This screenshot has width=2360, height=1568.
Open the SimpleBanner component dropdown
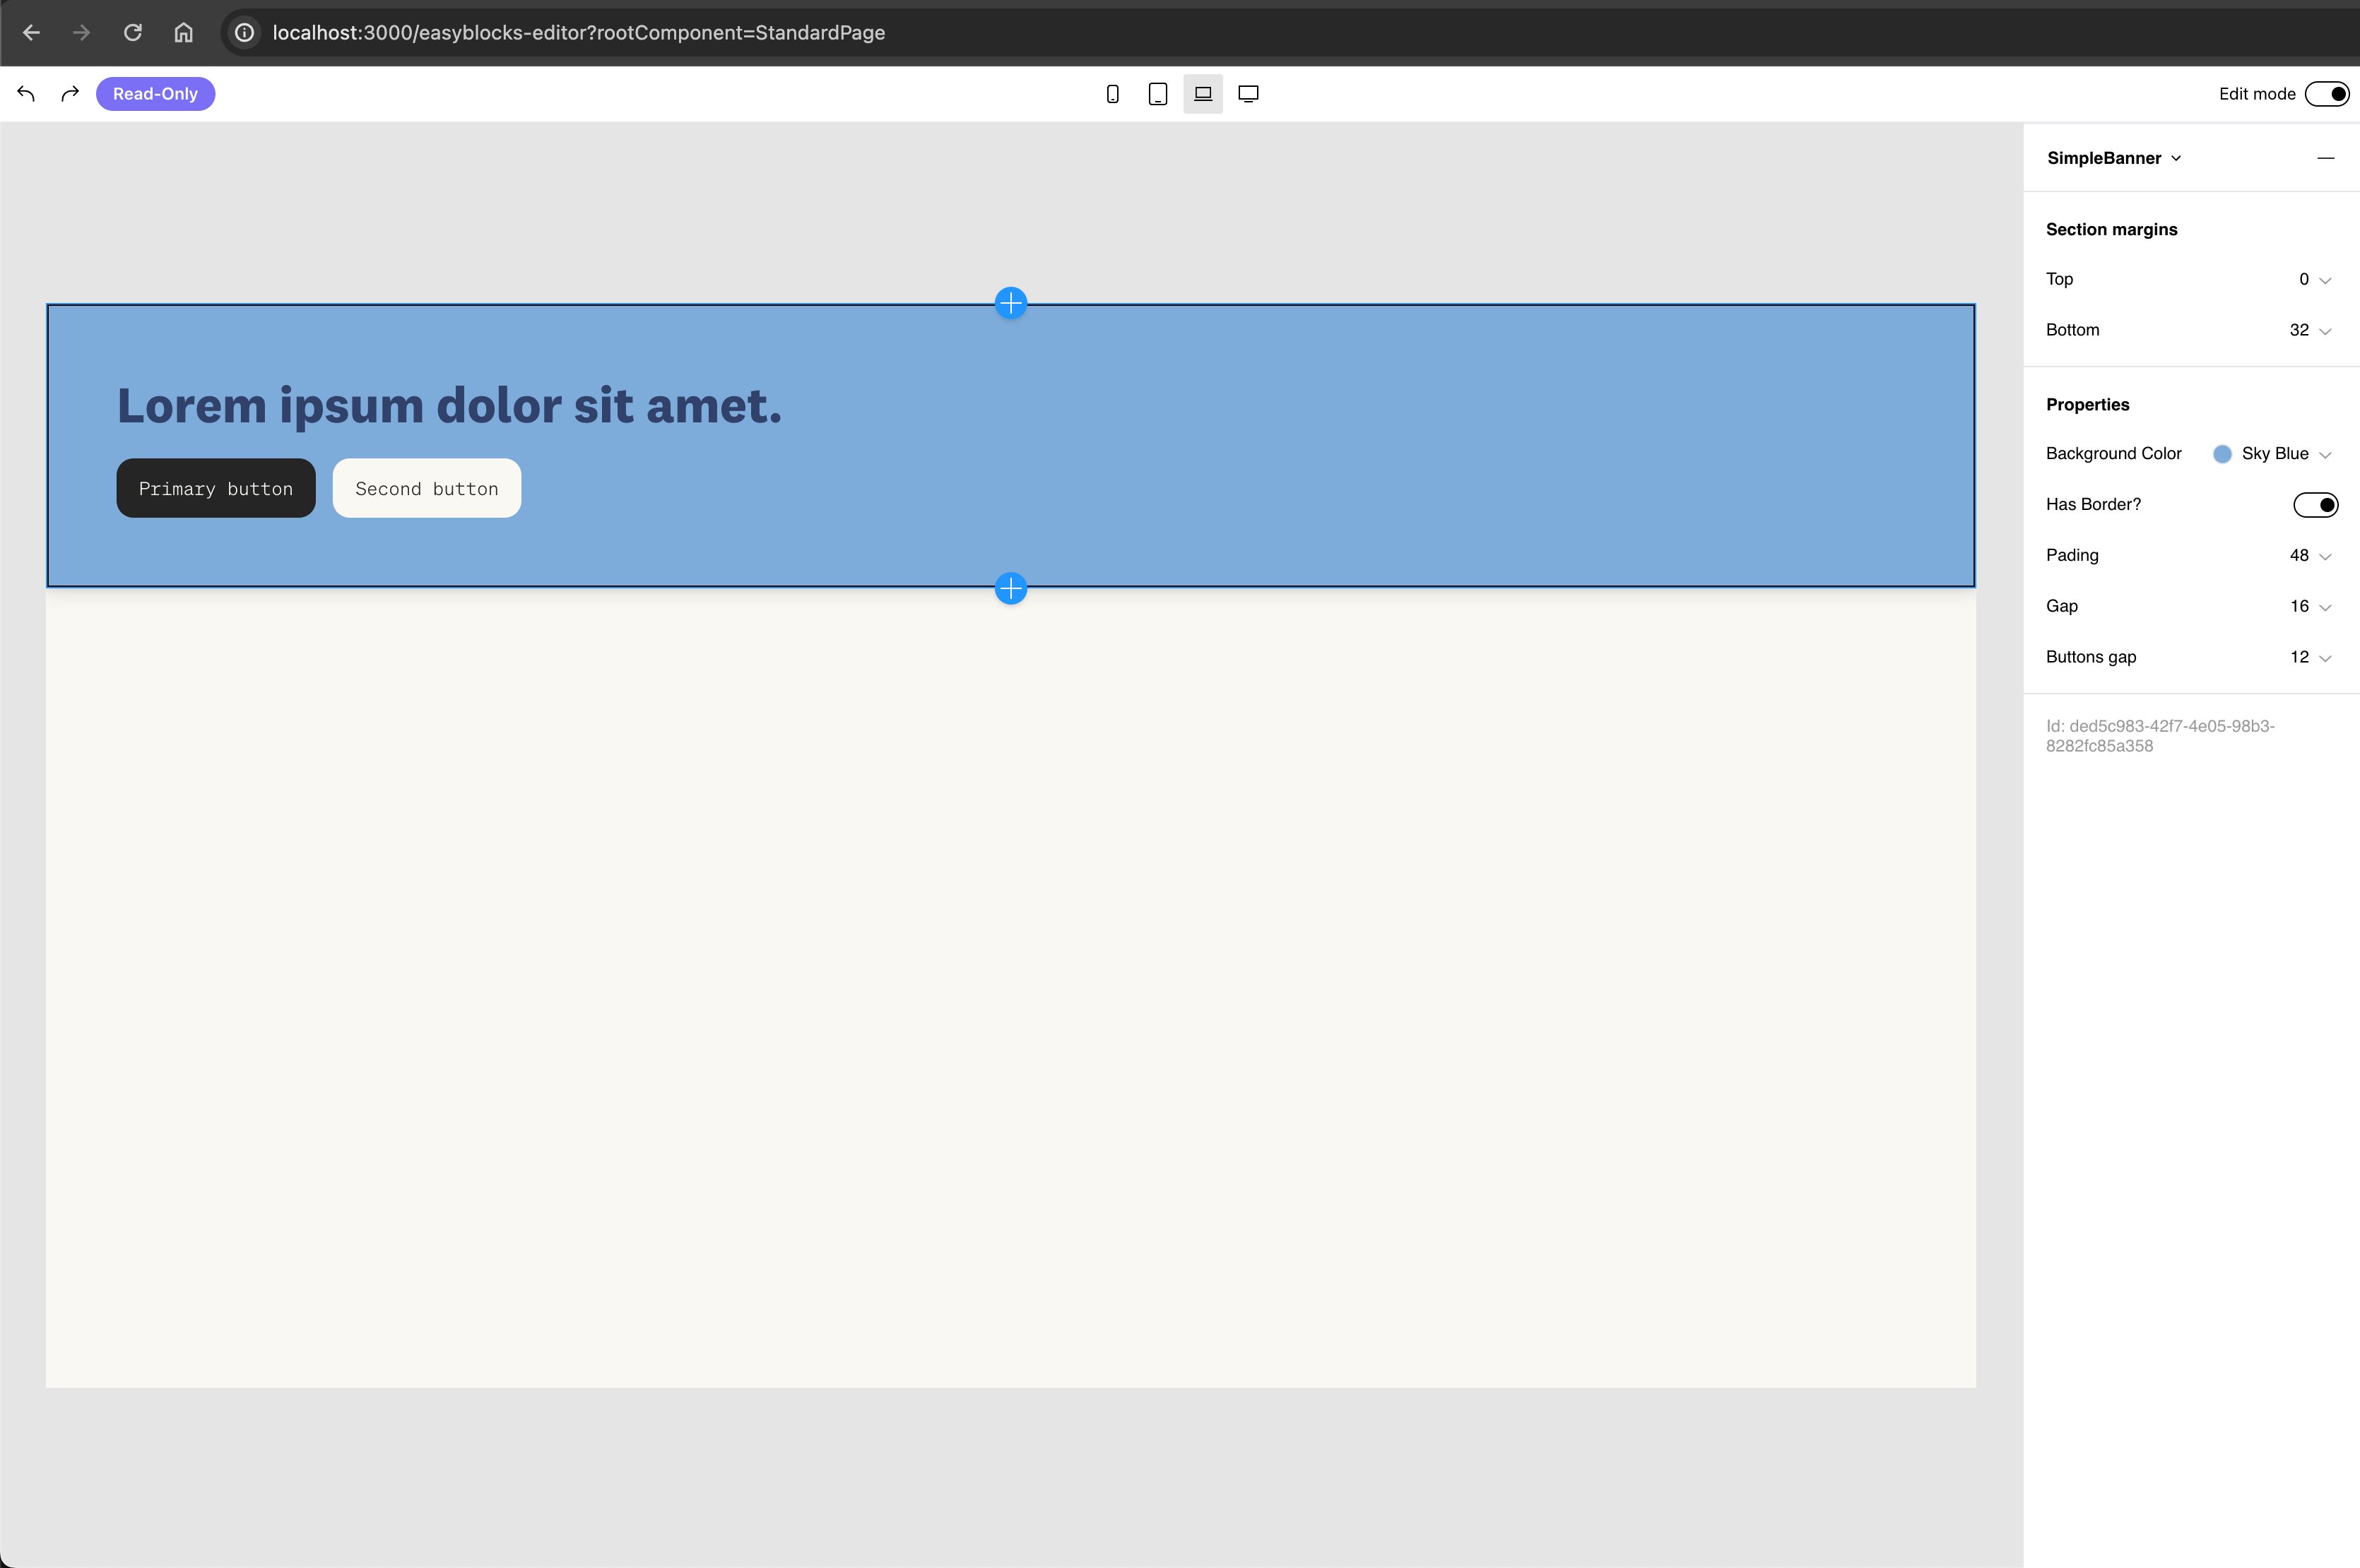click(x=2113, y=158)
